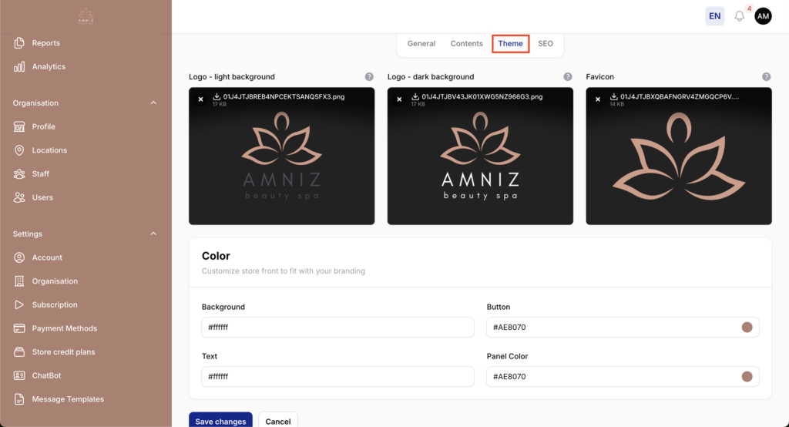Viewport: 789px width, 427px height.
Task: Click the Background color input field
Action: point(337,328)
